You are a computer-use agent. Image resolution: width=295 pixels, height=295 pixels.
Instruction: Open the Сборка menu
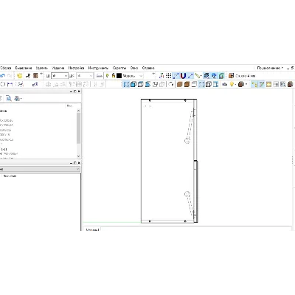(x=6, y=68)
